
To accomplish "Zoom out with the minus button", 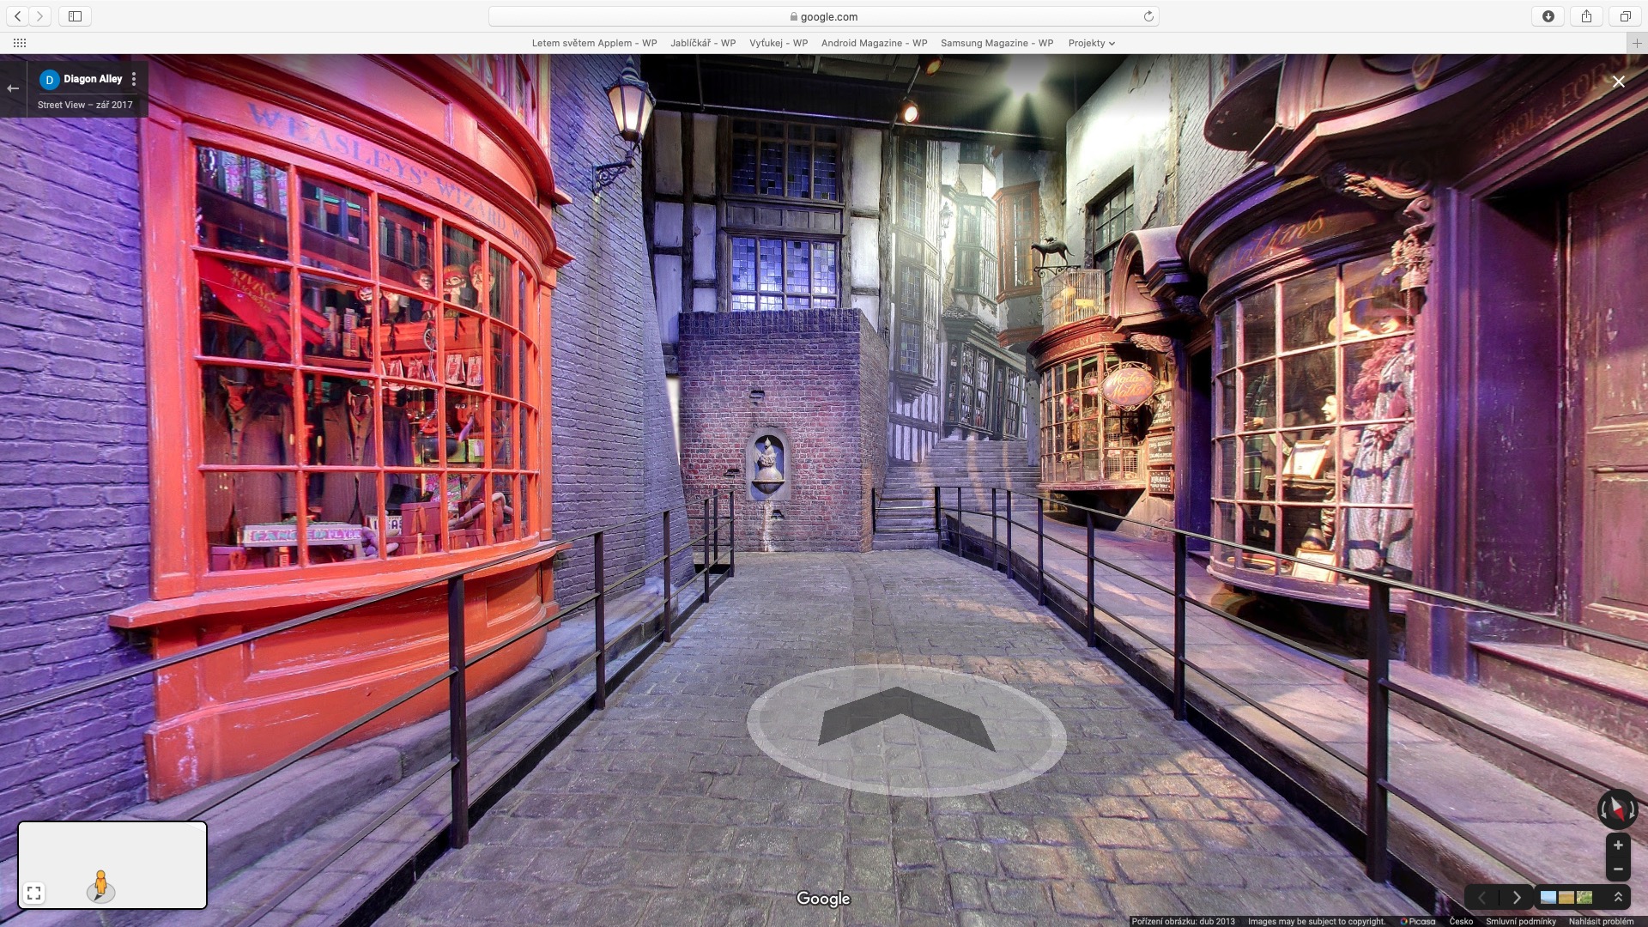I will click(x=1618, y=869).
